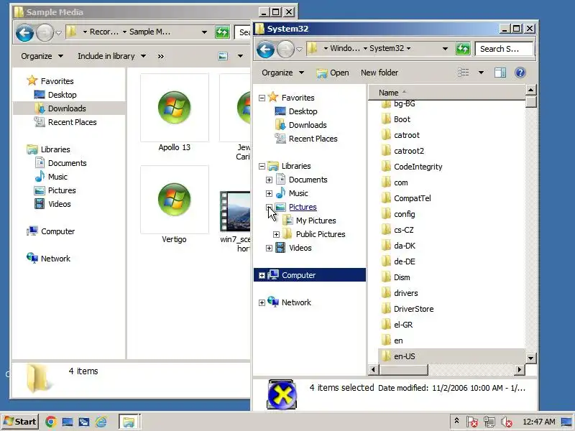575x431 pixels.
Task: Open address history dropdown in System32
Action: point(445,48)
